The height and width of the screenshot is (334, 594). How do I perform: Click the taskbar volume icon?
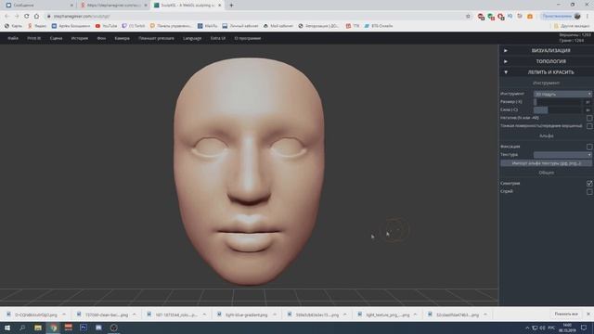pyautogui.click(x=542, y=328)
